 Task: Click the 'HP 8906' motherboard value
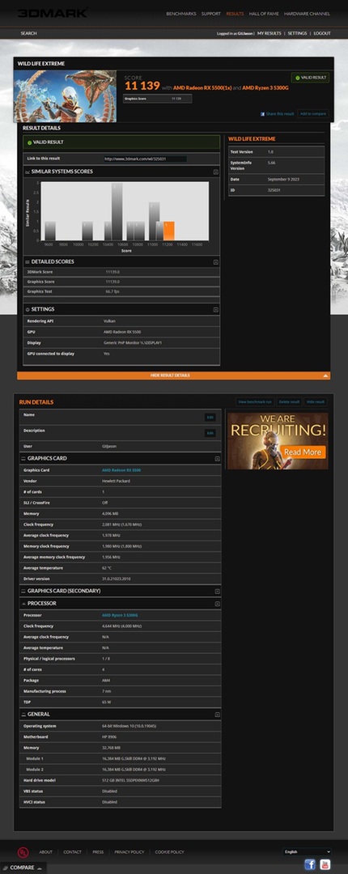[x=108, y=737]
